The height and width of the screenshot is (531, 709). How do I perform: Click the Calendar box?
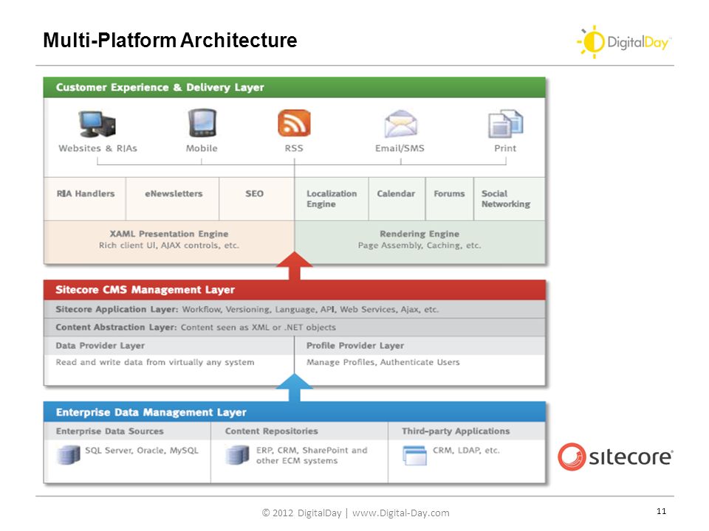click(x=397, y=198)
